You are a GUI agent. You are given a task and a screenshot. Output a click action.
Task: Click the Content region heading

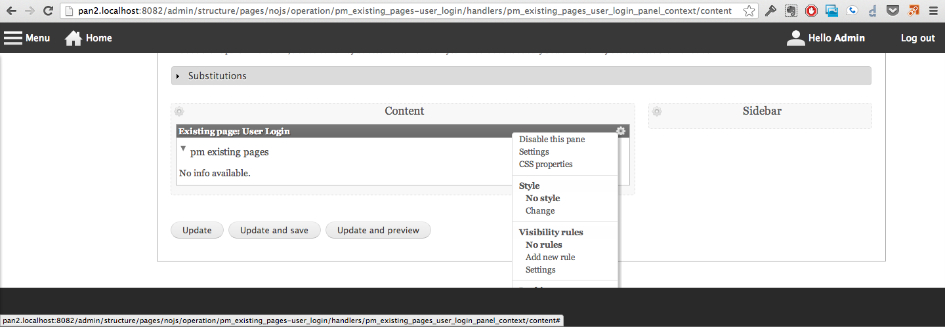click(404, 111)
